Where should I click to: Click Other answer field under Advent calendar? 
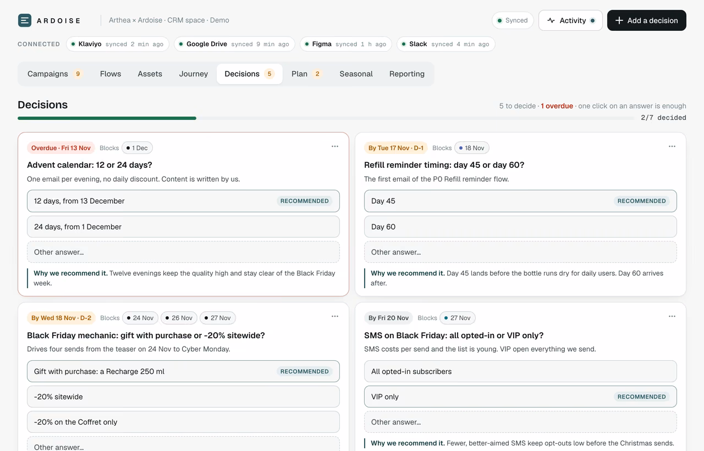tap(183, 252)
